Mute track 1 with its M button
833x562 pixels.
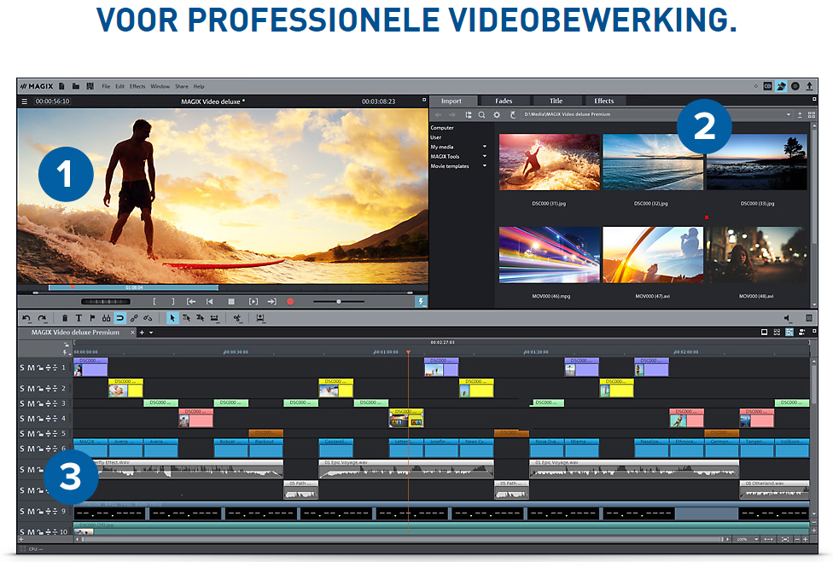click(x=31, y=368)
